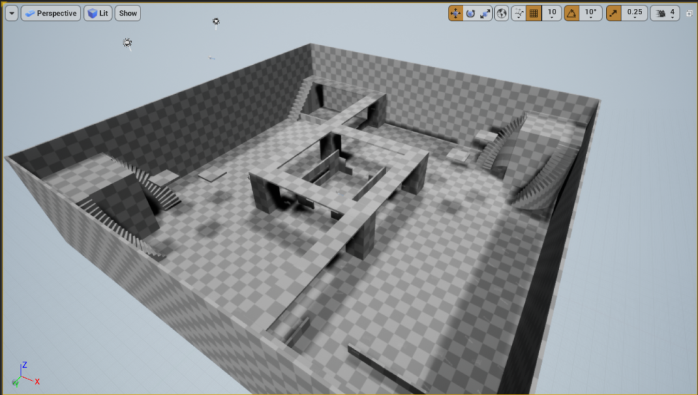Open the grid snap size 10 dropdown

[x=551, y=13]
